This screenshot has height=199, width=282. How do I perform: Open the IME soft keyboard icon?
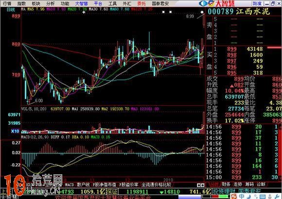[263, 197]
